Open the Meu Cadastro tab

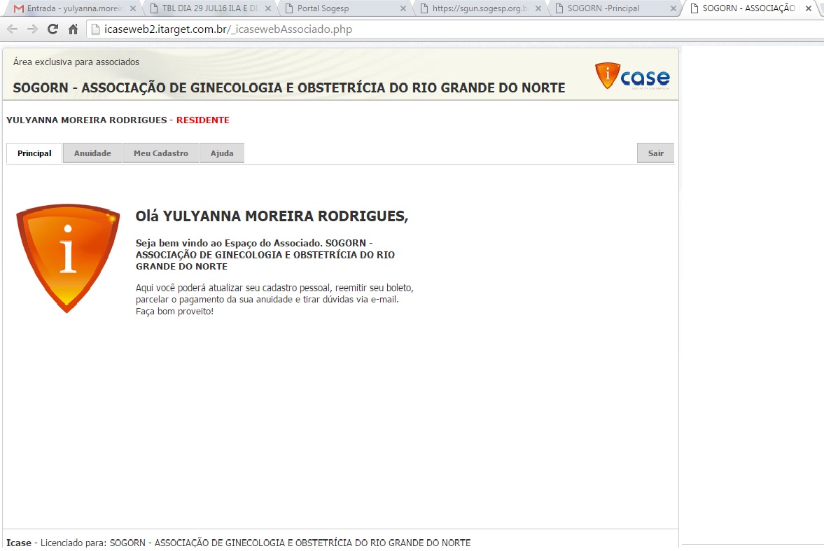[x=161, y=153]
